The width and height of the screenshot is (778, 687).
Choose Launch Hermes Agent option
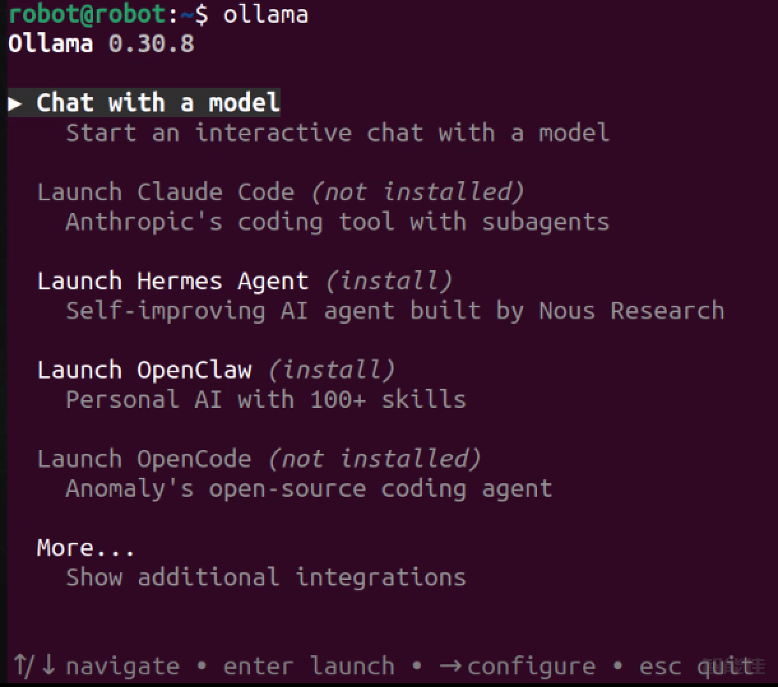click(173, 281)
